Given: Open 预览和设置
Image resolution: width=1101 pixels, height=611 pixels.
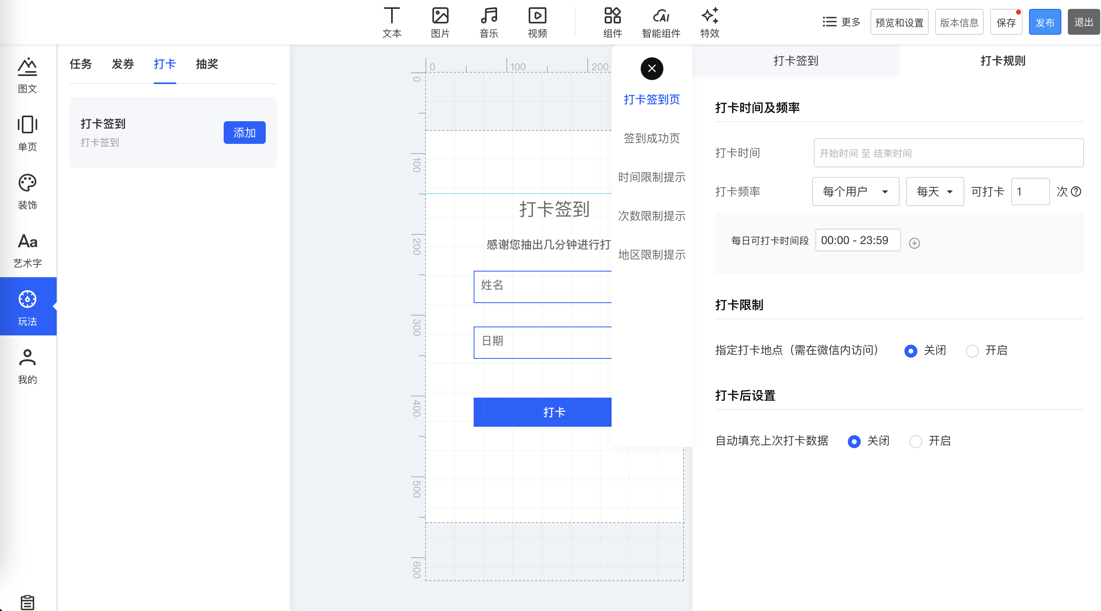Looking at the screenshot, I should click(899, 22).
